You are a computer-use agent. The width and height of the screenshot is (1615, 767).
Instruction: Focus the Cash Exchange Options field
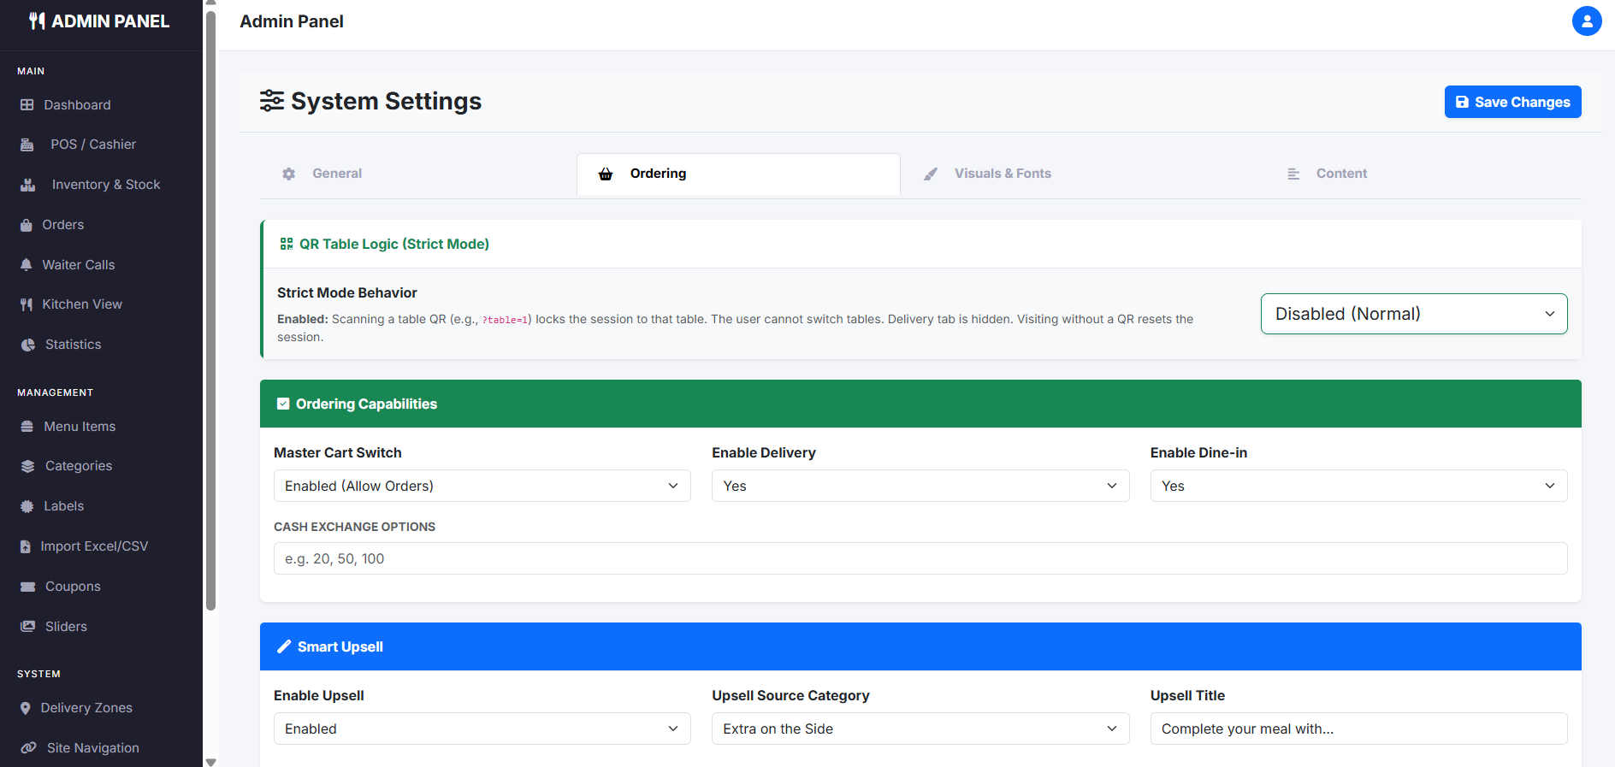click(x=920, y=558)
